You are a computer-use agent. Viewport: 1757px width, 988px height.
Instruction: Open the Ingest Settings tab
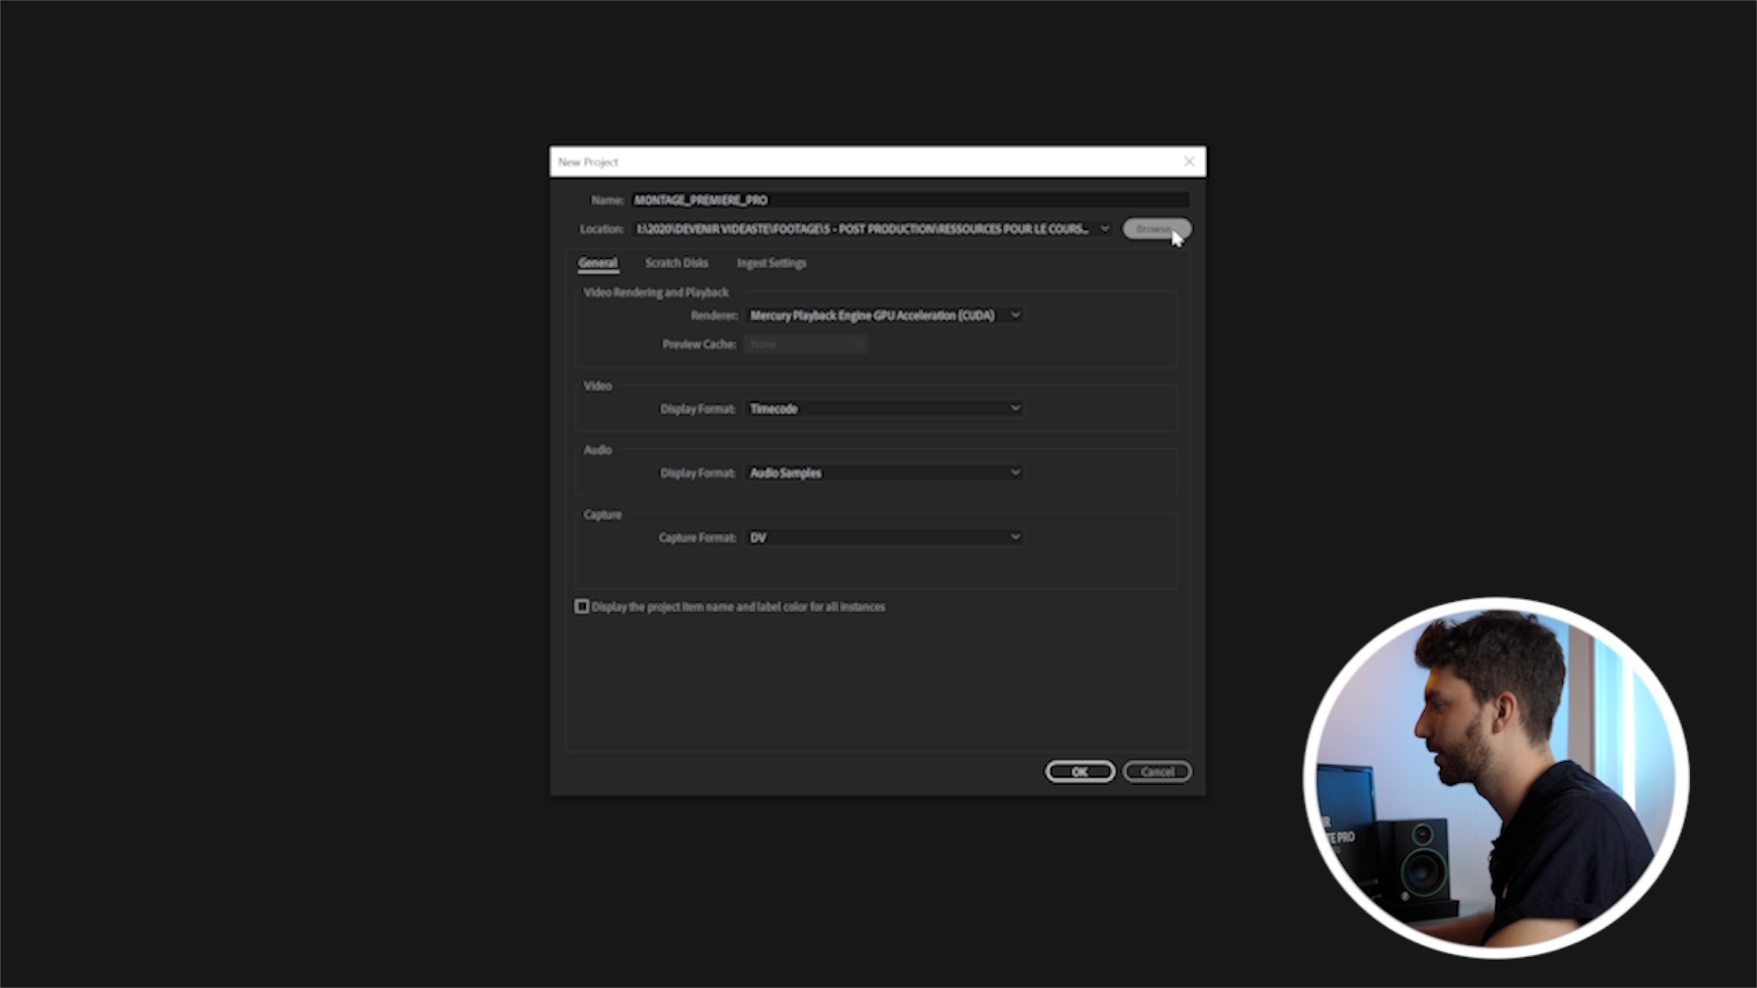[771, 263]
